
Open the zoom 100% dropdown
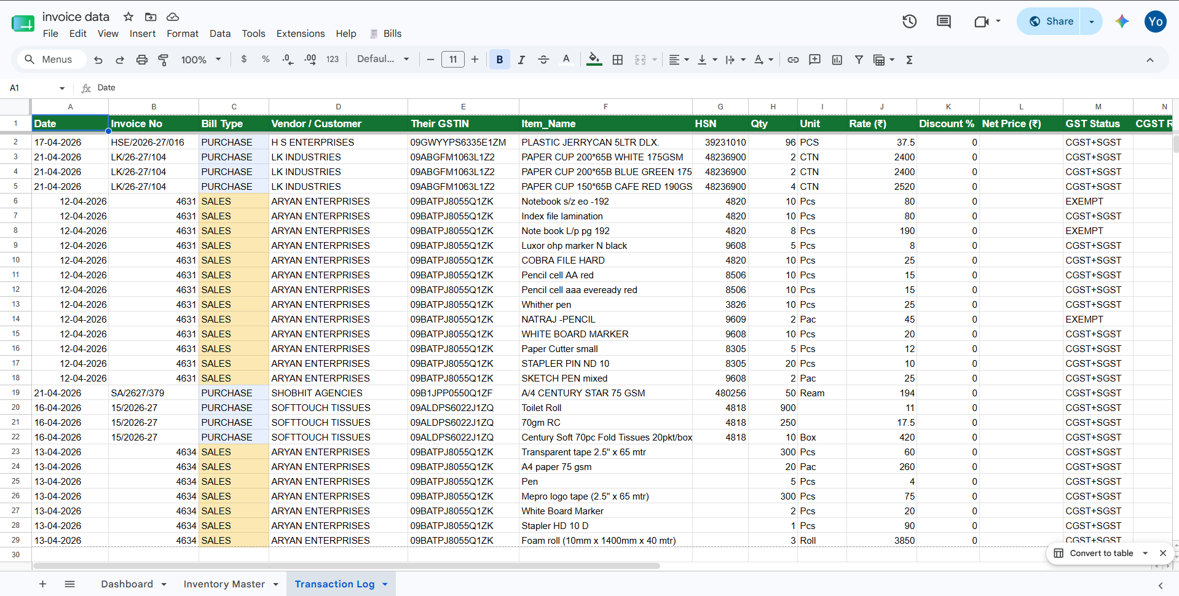201,60
